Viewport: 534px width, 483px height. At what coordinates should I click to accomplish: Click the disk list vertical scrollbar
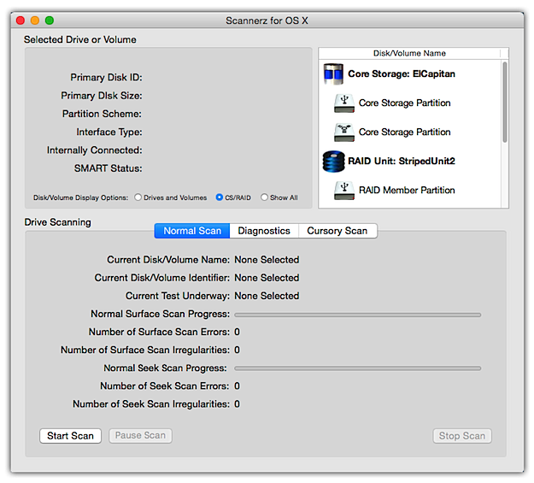point(505,102)
